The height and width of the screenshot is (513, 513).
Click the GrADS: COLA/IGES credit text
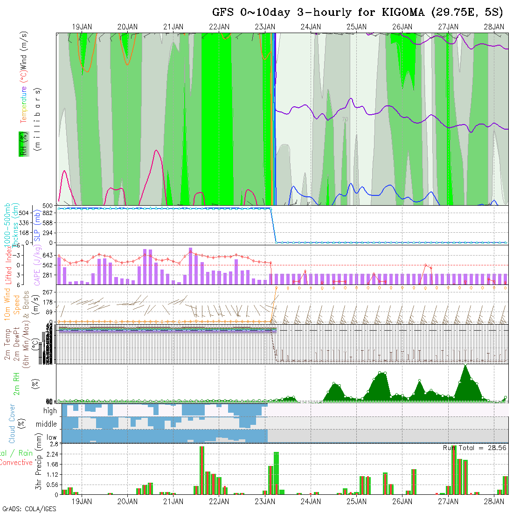29,509
